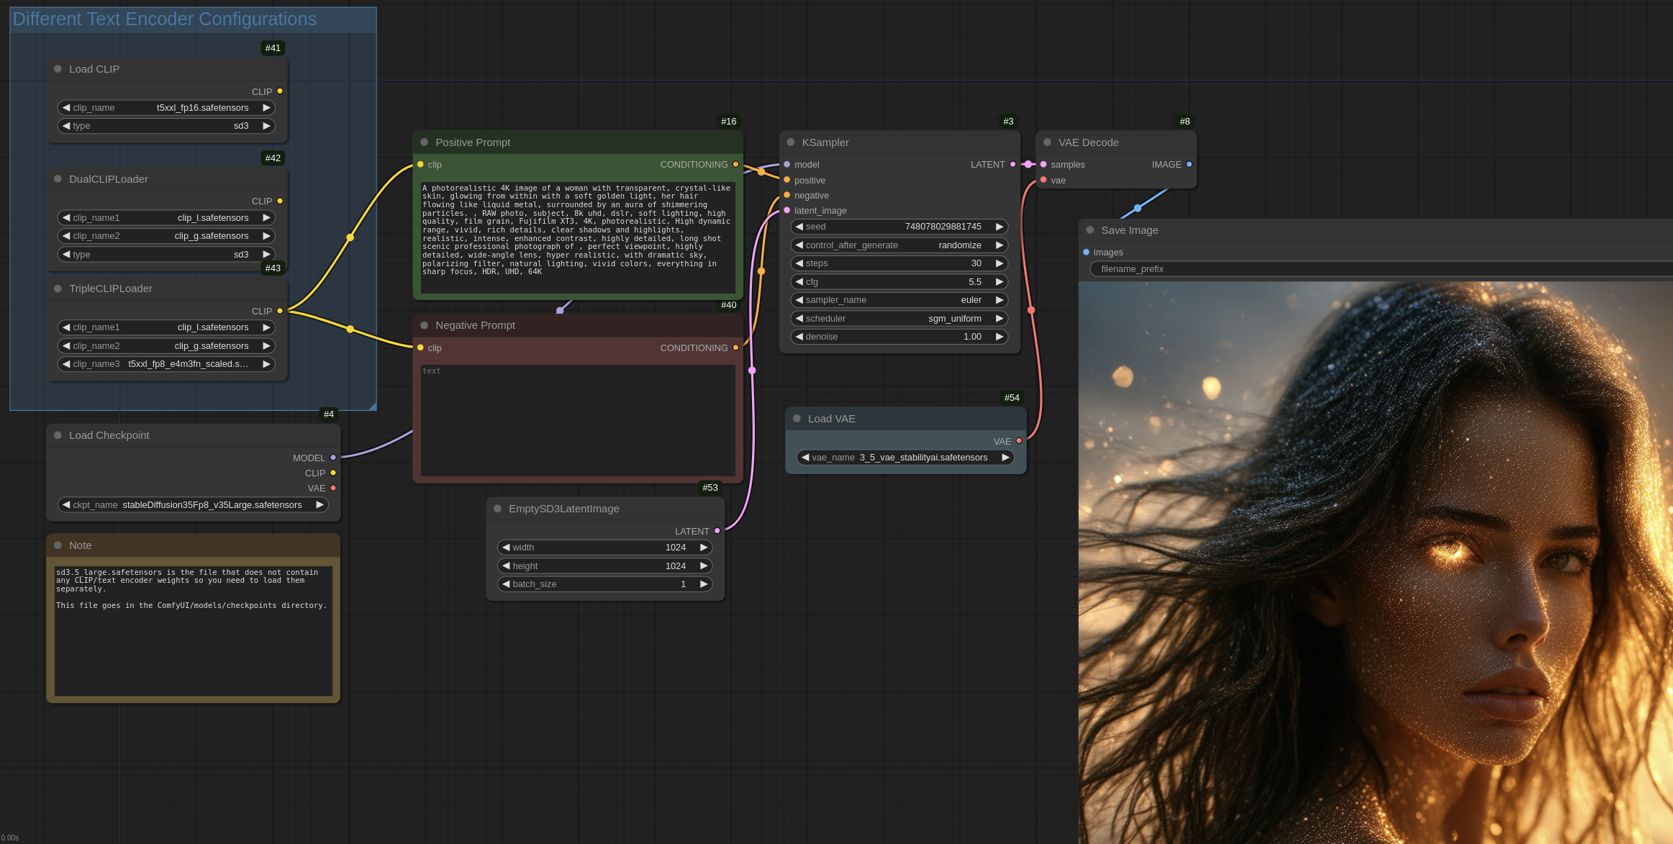Open the vae_name selector in Load VAE
This screenshot has height=844, width=1673.
coord(905,458)
